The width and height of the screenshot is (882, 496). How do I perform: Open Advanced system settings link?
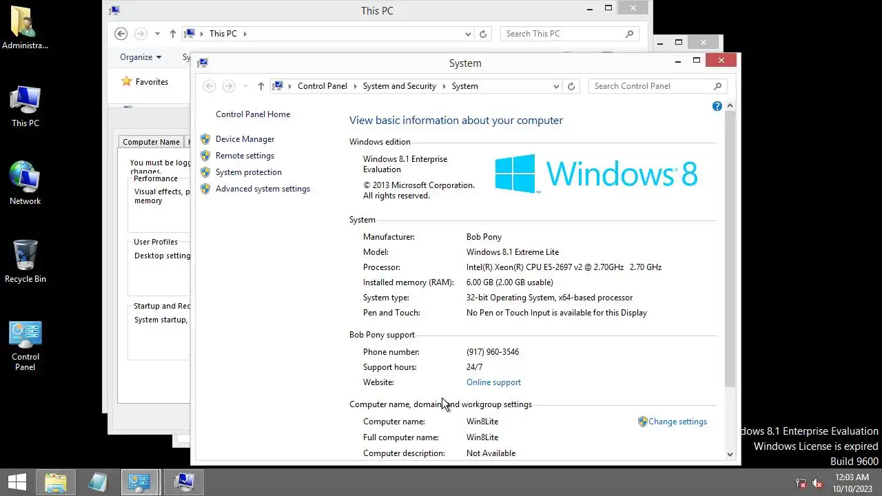click(x=263, y=189)
